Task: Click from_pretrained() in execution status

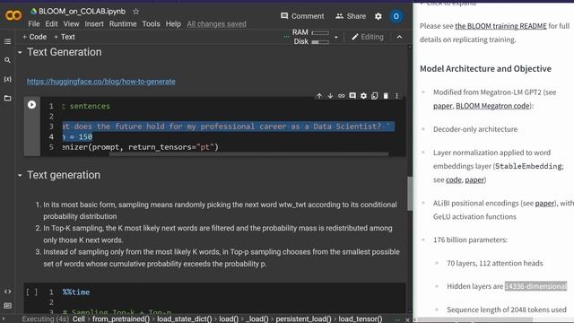Action: coord(121,319)
